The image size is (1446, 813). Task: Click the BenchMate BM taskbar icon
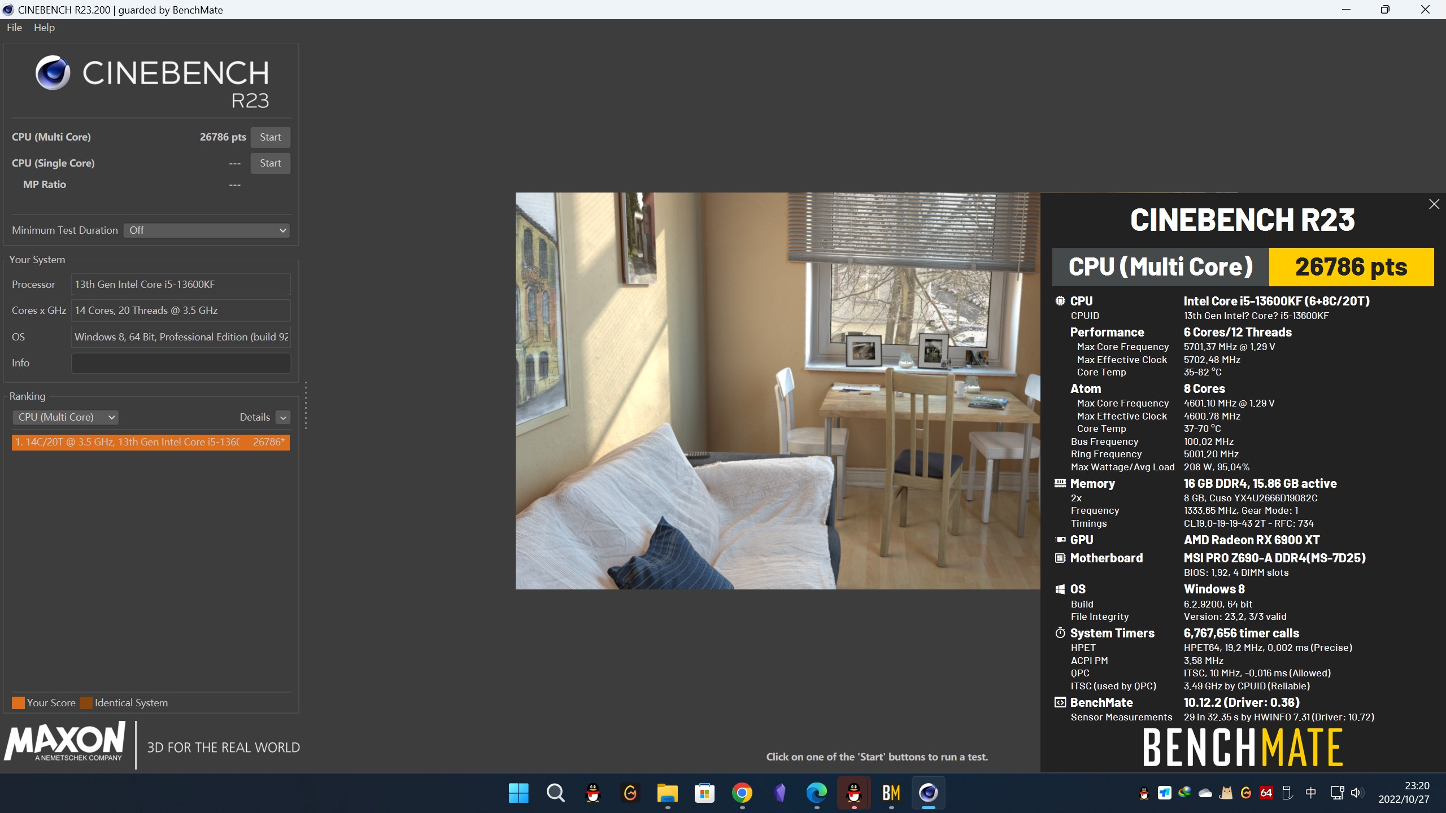tap(891, 793)
